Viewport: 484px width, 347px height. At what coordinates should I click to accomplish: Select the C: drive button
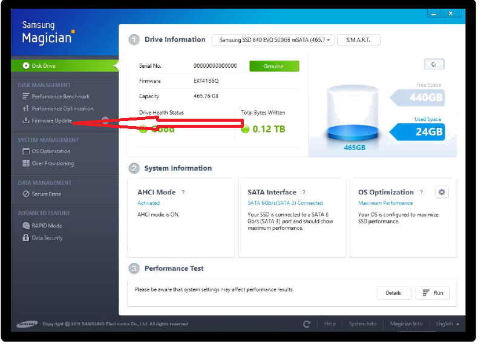click(x=434, y=64)
